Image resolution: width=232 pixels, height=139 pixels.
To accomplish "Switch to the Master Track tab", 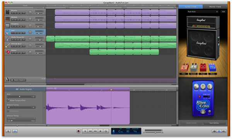I will (x=215, y=7).
